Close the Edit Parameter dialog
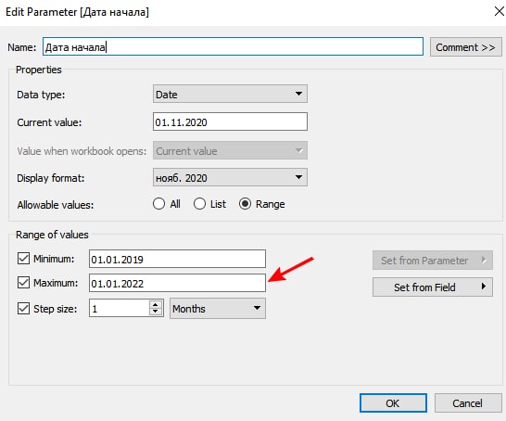 tap(500, 11)
